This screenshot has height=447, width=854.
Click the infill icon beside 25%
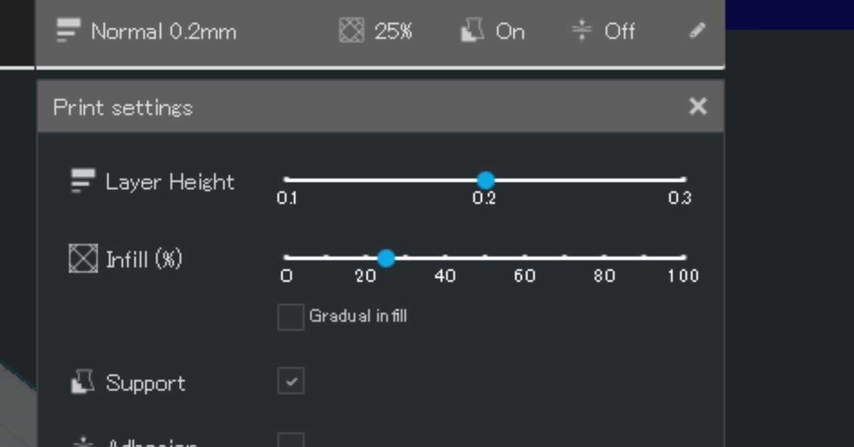click(x=352, y=31)
